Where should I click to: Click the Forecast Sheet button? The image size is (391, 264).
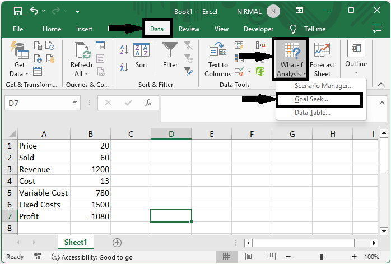coord(322,59)
